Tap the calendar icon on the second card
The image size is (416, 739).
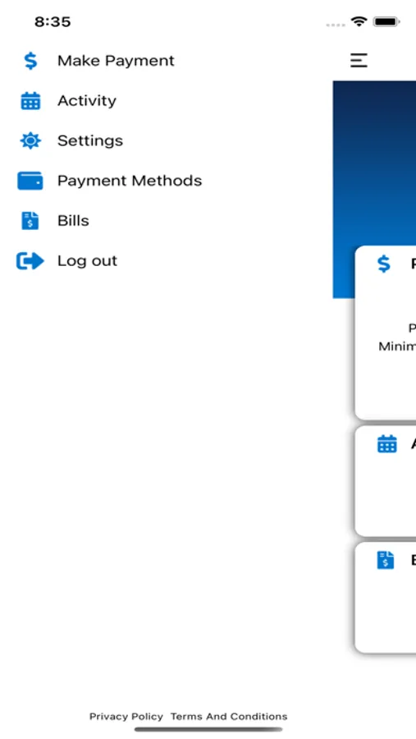386,443
